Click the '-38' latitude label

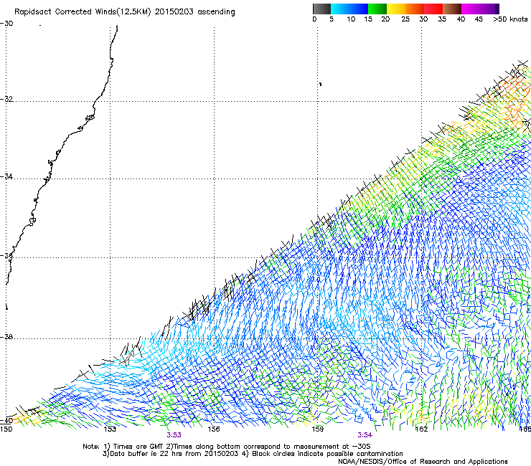click(6, 337)
